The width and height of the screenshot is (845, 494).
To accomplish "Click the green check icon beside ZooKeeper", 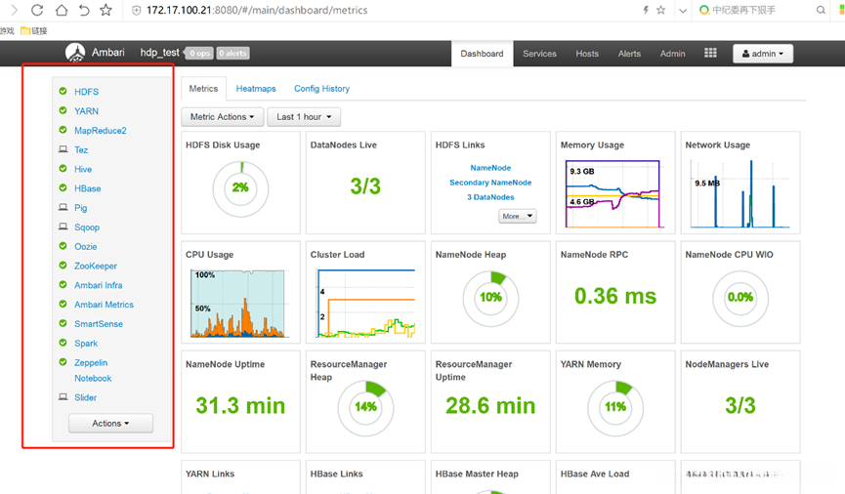I will pos(63,266).
